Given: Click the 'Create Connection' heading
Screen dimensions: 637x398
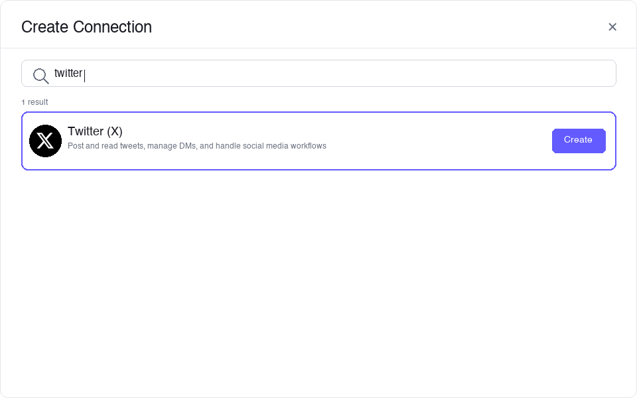Looking at the screenshot, I should pos(86,27).
